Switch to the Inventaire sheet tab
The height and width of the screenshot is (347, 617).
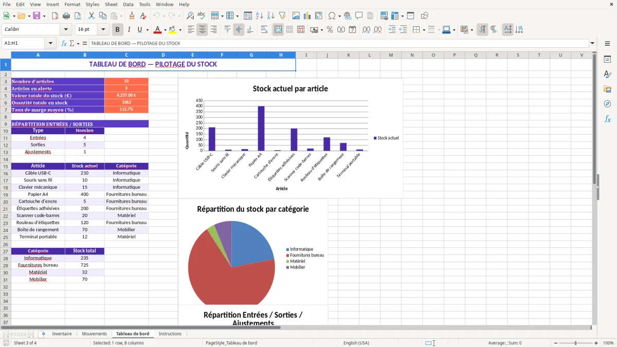[62, 334]
